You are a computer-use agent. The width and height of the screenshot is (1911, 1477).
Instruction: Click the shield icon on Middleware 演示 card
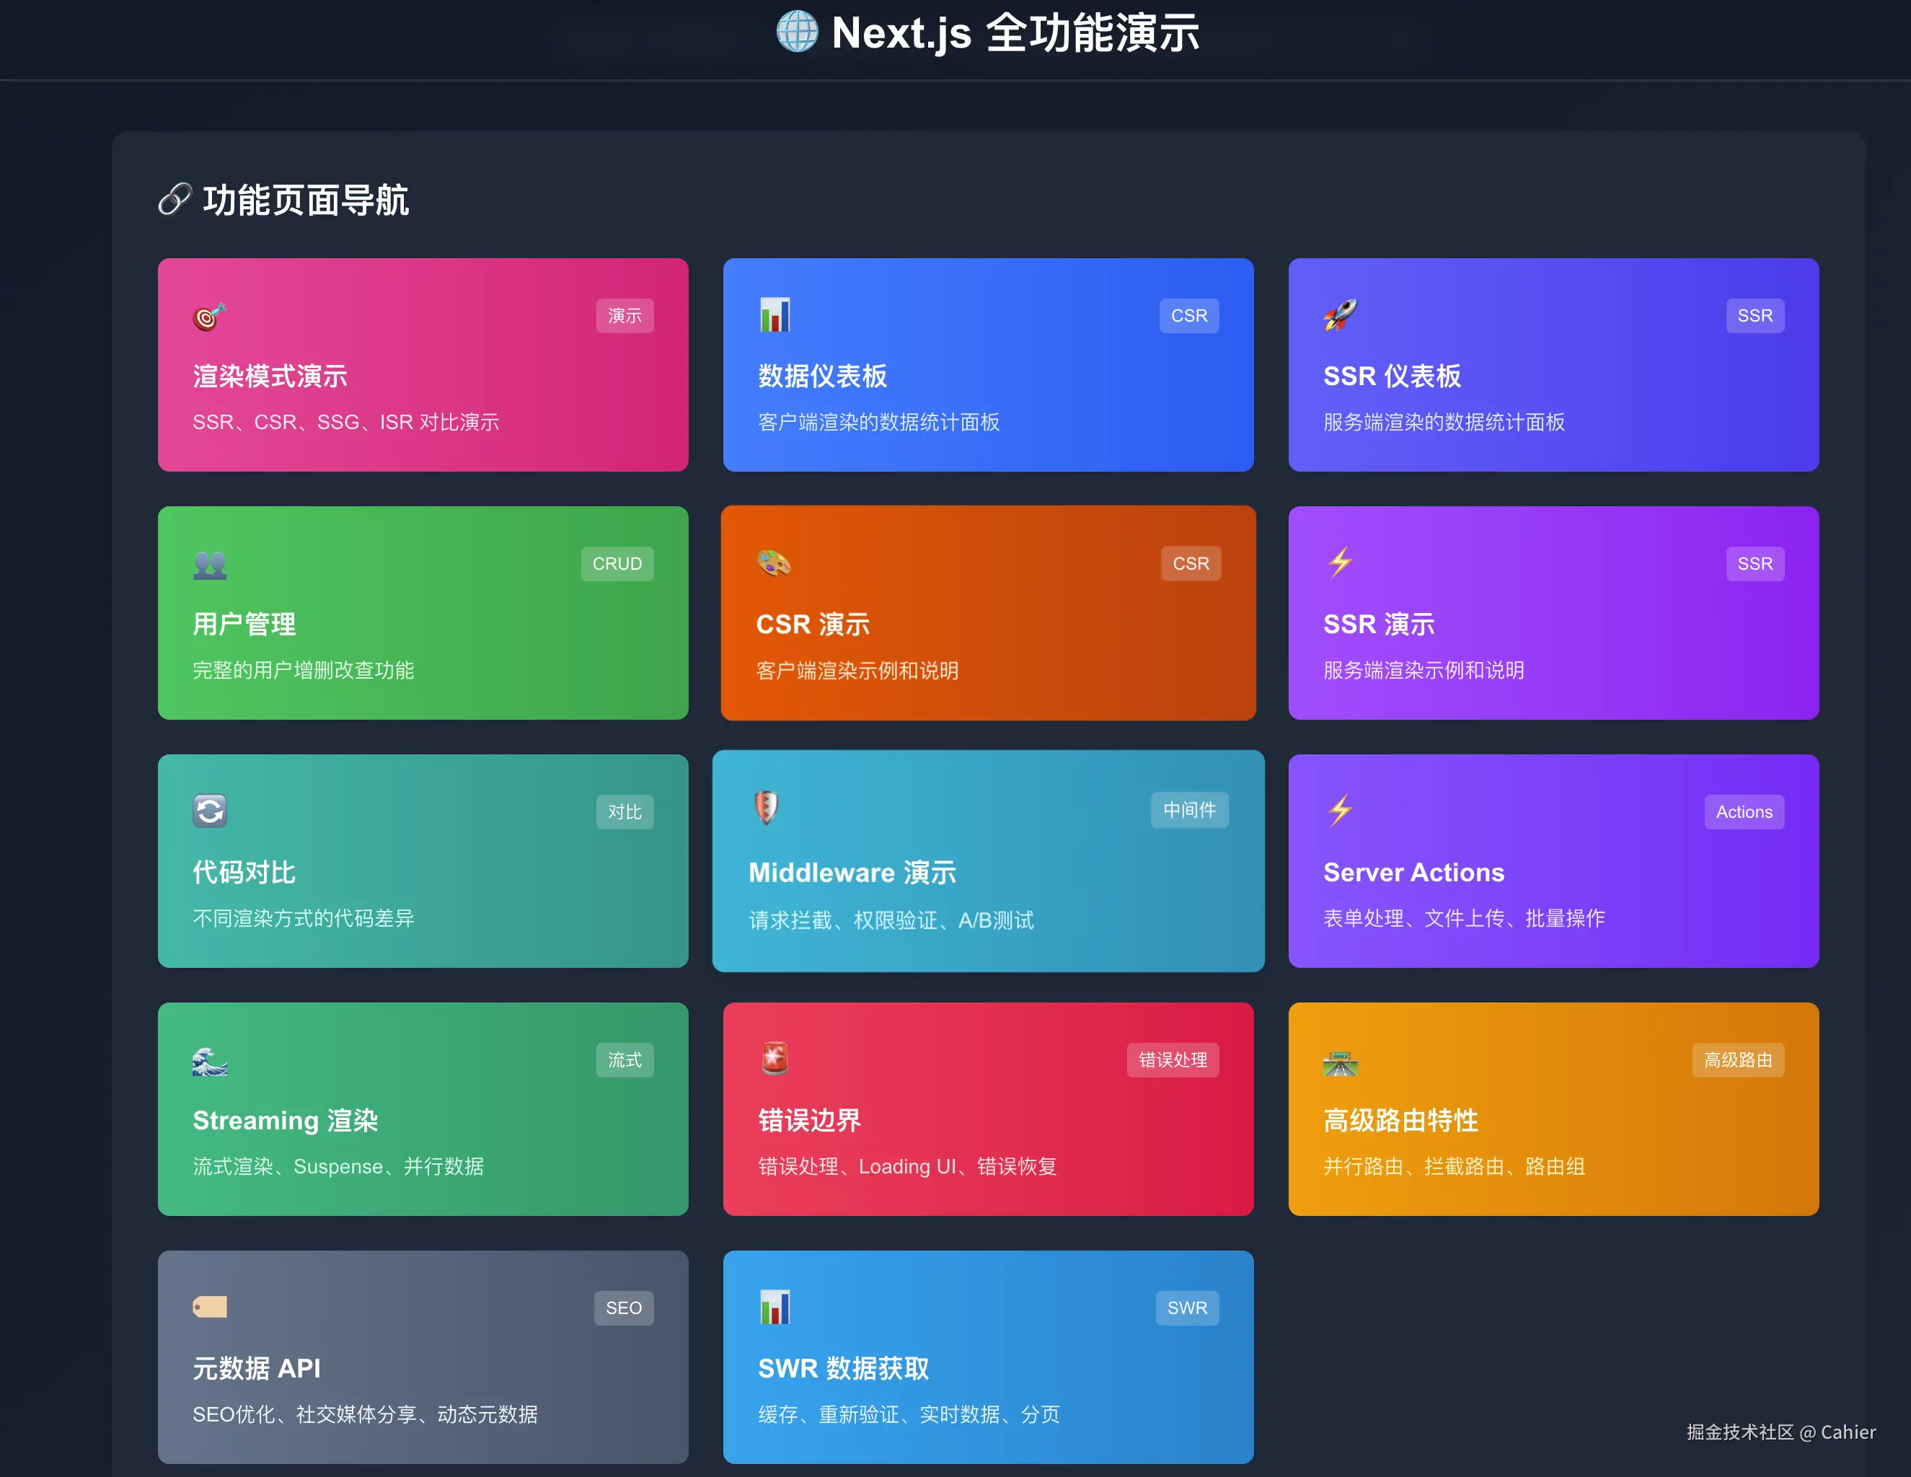[766, 808]
